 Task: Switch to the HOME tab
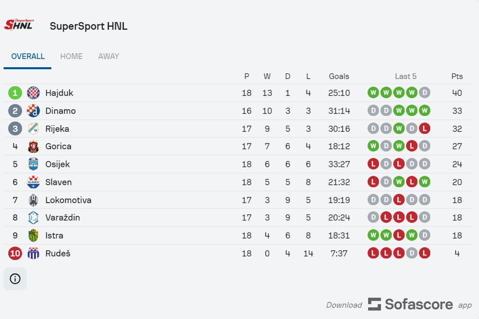(71, 56)
